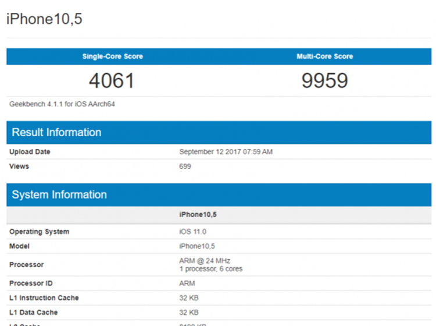Click the iPhone10,5 page title

44,19
